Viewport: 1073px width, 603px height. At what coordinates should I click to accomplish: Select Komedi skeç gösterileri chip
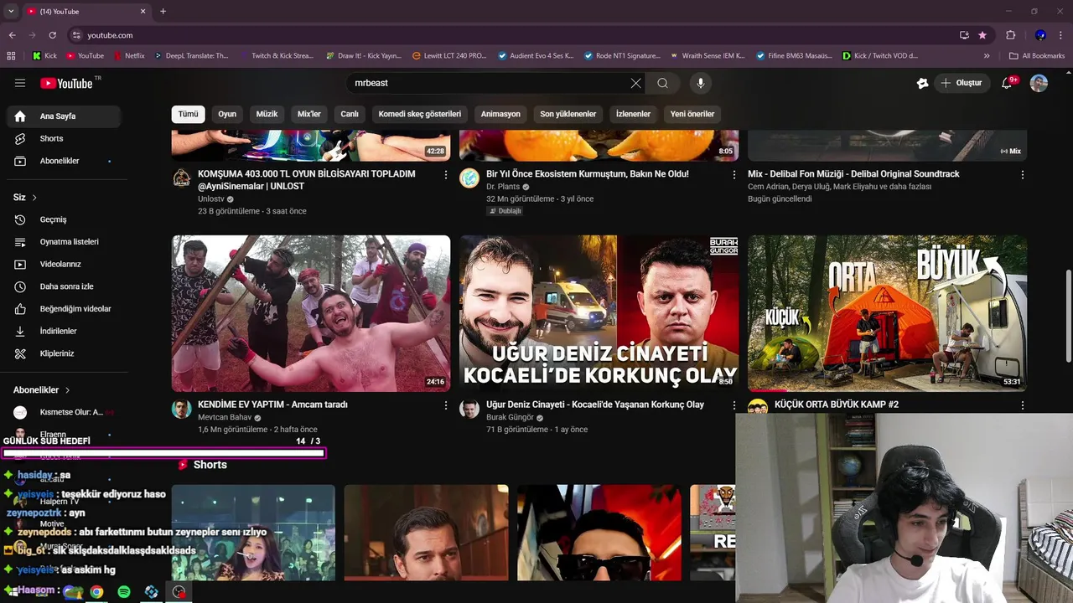pyautogui.click(x=420, y=114)
